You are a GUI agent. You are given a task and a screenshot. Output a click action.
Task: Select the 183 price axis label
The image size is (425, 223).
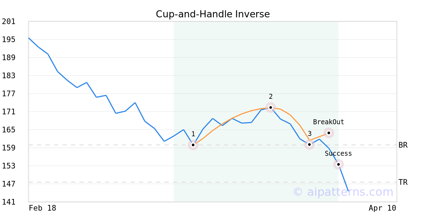9,76
